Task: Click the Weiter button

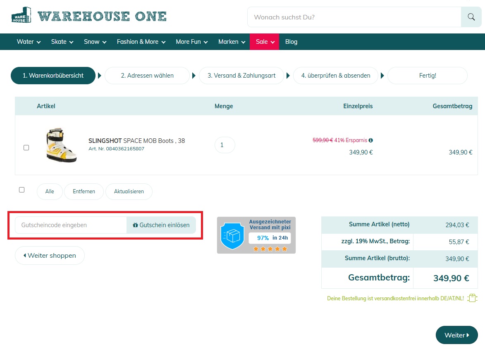Action: click(x=456, y=335)
